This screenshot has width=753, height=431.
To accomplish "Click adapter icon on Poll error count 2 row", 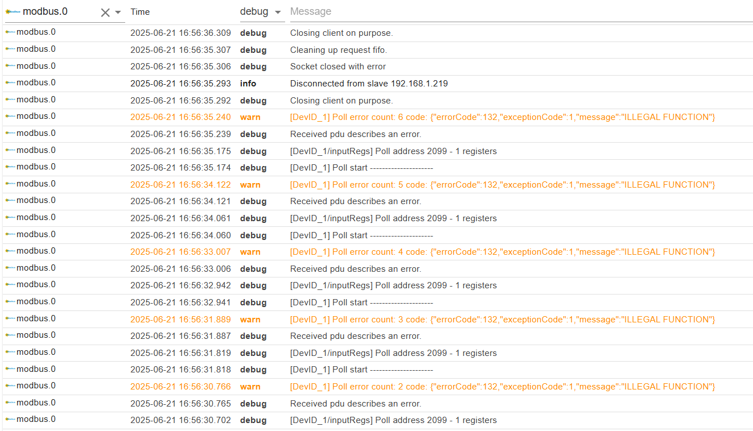I will pyautogui.click(x=10, y=386).
